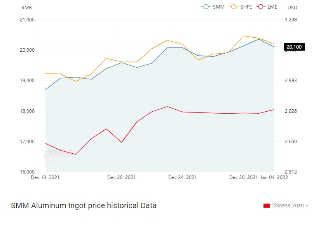Viewport: 321px width, 228px height.
Task: Click the 2,826 USD axis value
Action: point(291,111)
